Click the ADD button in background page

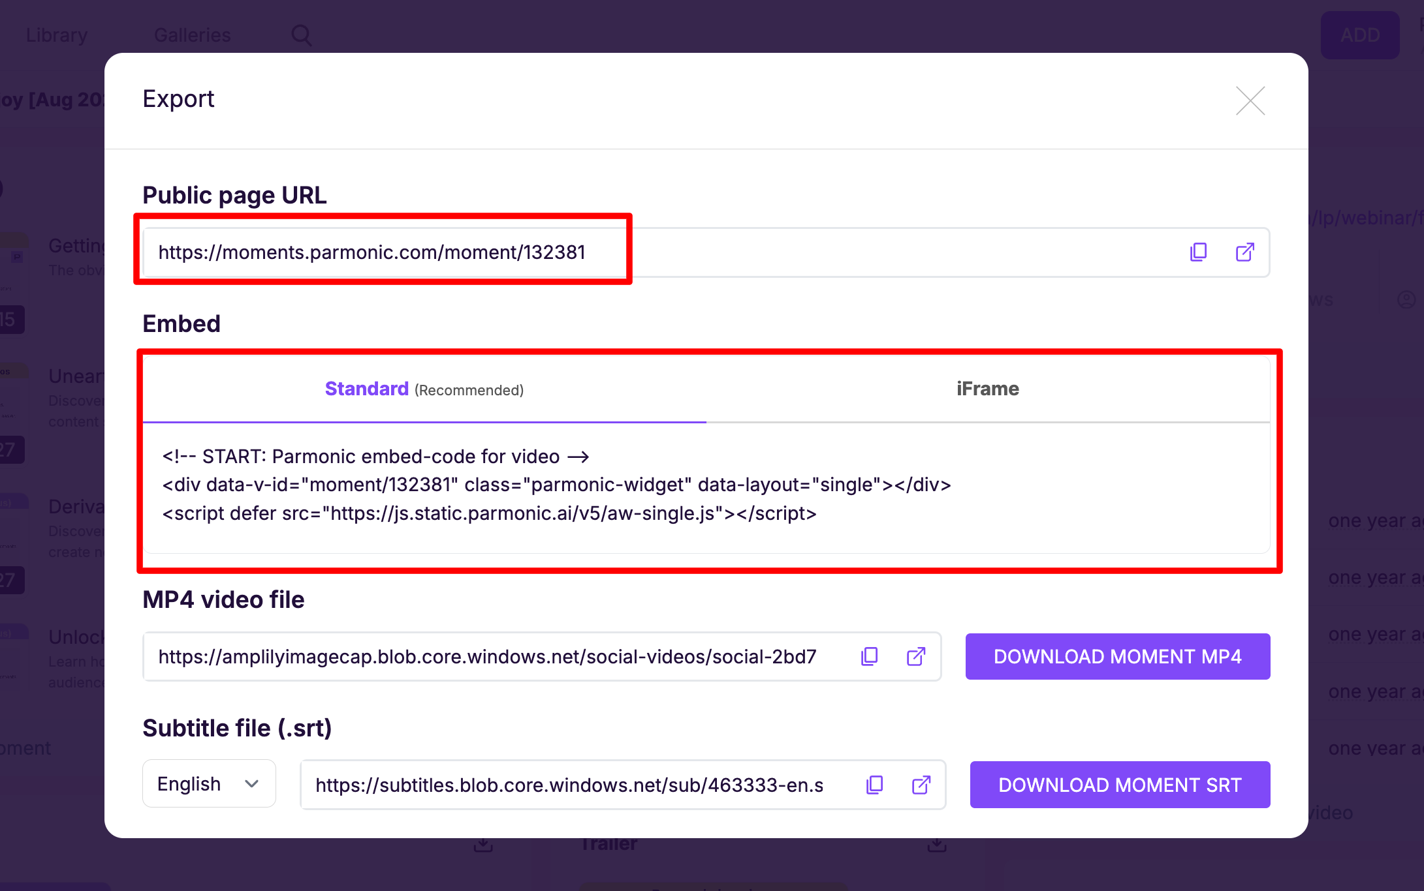point(1360,35)
